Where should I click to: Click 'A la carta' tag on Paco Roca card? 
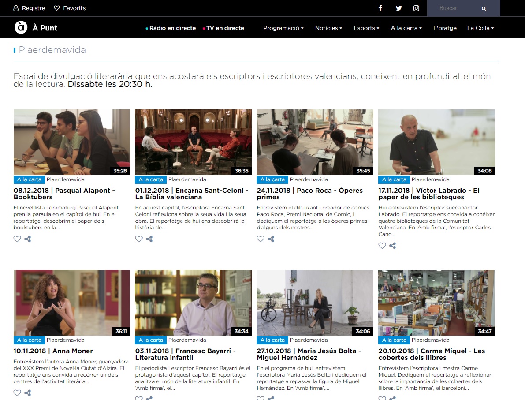click(x=272, y=179)
